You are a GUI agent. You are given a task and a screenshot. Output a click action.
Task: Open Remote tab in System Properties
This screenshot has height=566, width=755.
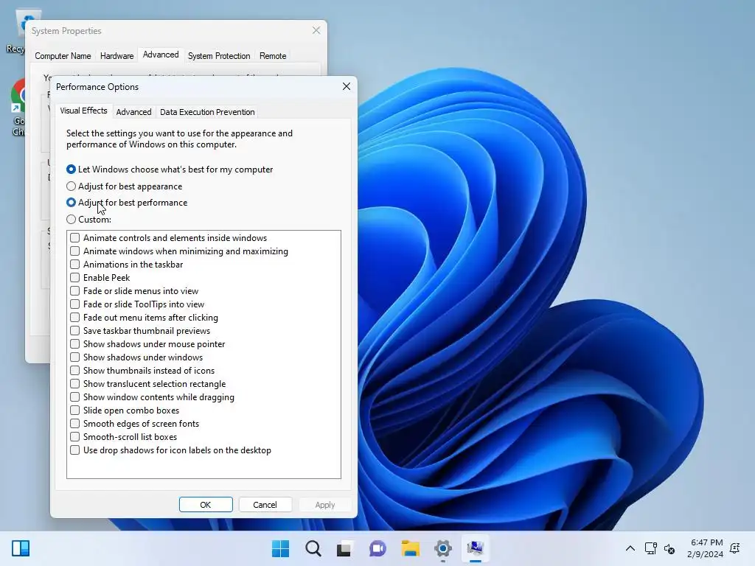[273, 56]
